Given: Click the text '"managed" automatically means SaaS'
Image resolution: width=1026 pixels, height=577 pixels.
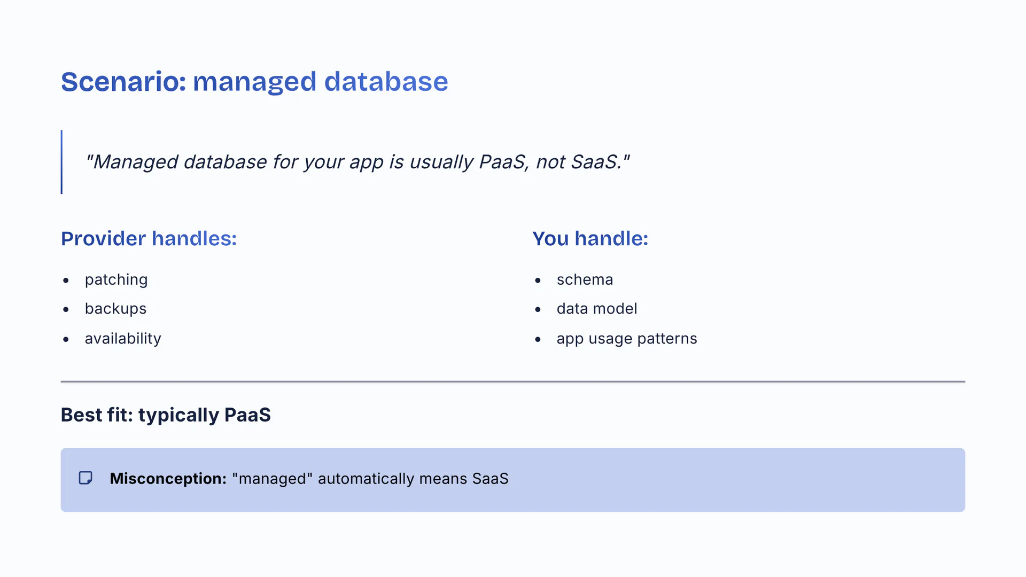Looking at the screenshot, I should tap(370, 479).
